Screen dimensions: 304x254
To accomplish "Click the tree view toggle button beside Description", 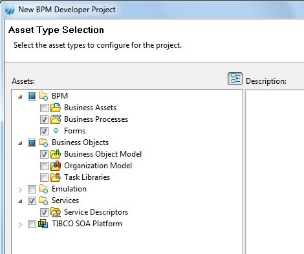I will pos(235,79).
